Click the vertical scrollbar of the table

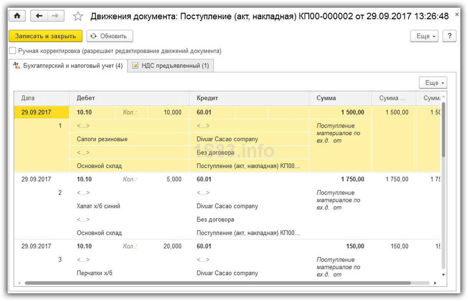443,131
